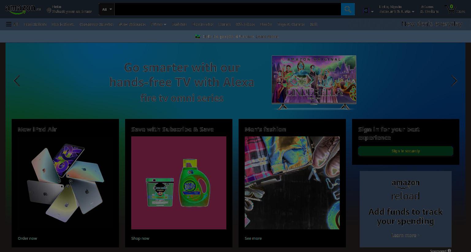Click the Sponsored info icon

[x=449, y=250]
